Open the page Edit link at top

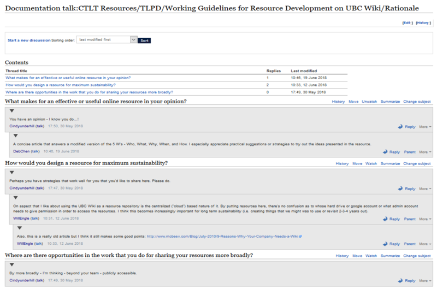[407, 23]
